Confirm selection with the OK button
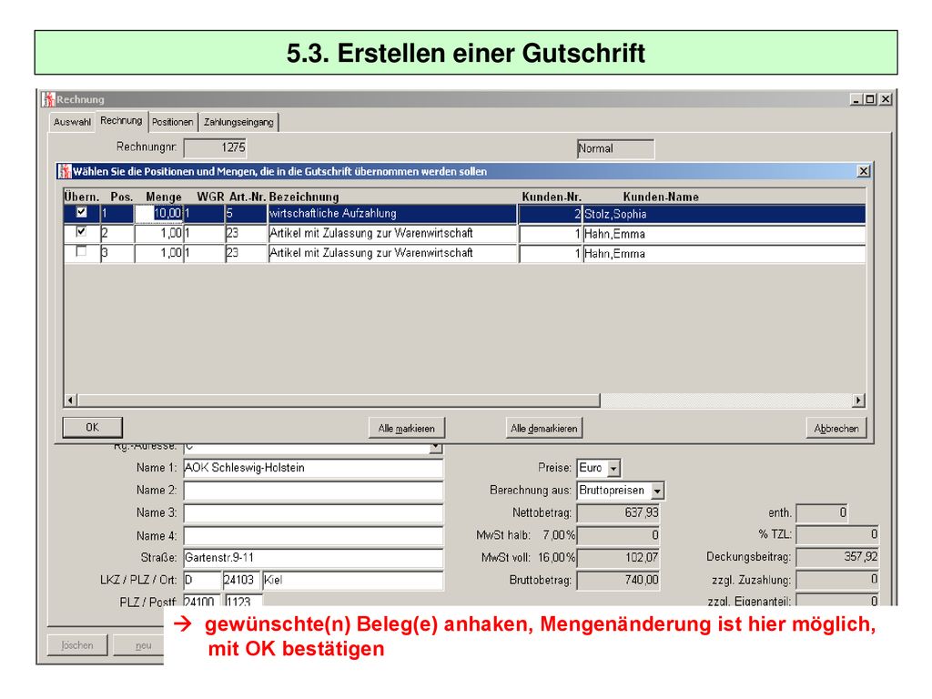This screenshot has height=699, width=932. [x=93, y=428]
